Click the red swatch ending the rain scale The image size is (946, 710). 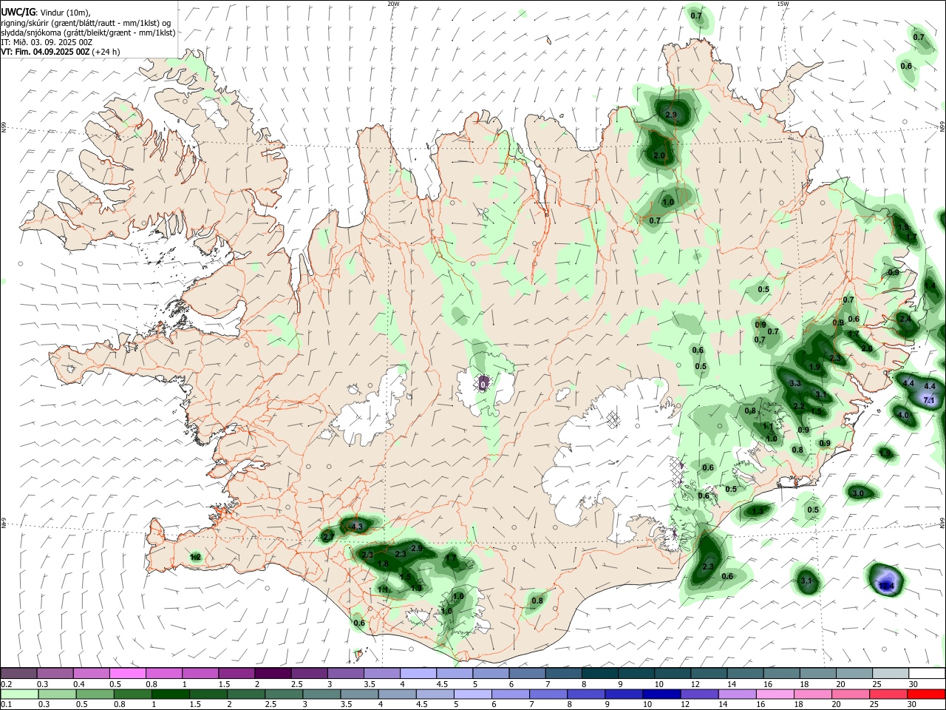[926, 694]
